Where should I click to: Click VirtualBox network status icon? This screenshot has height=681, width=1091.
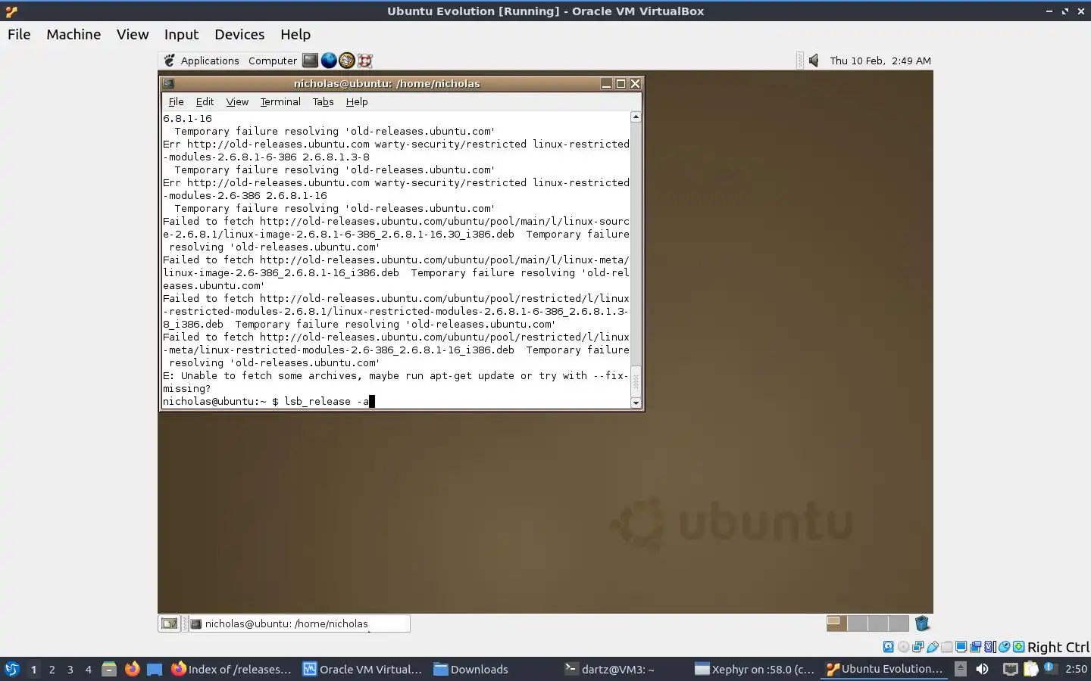[918, 647]
